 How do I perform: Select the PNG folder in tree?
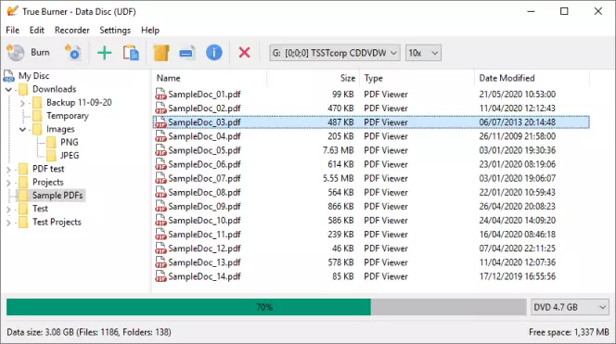70,142
